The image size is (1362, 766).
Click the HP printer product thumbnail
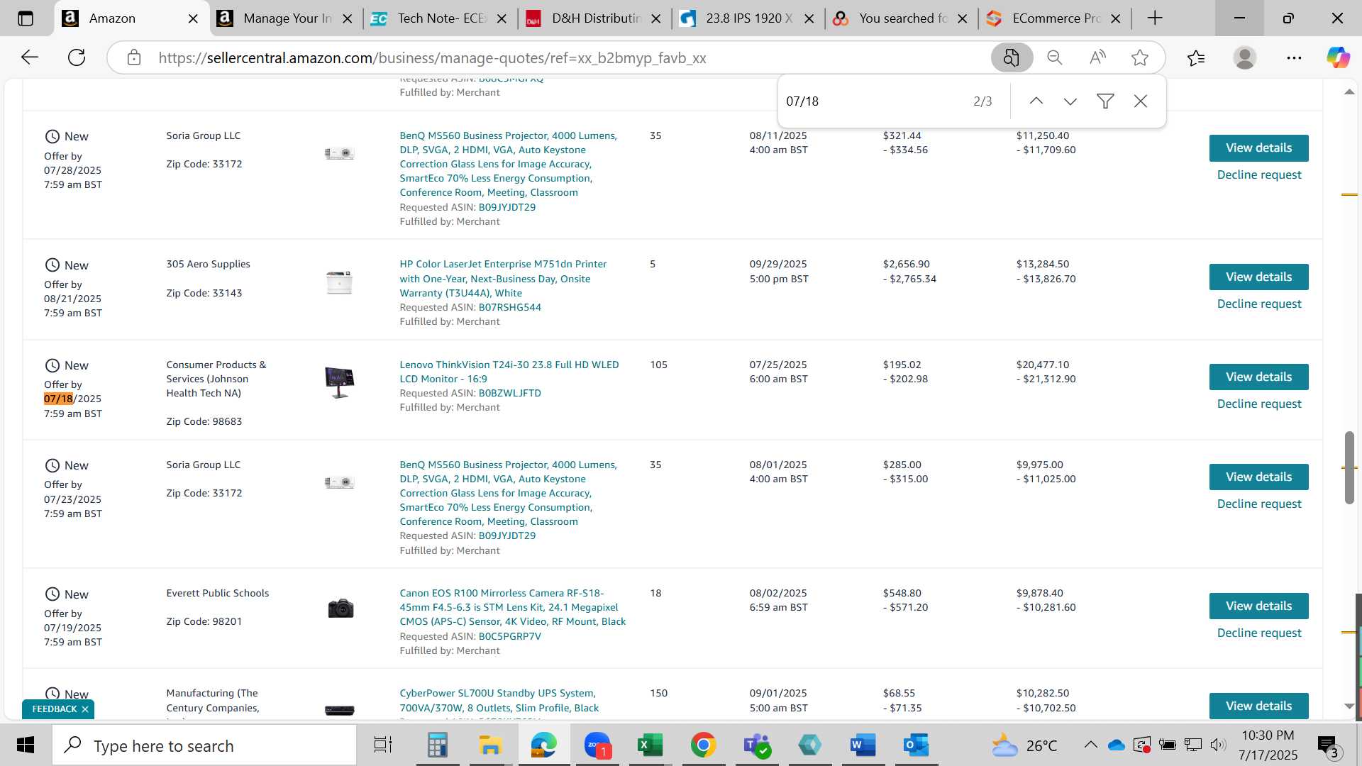tap(339, 282)
